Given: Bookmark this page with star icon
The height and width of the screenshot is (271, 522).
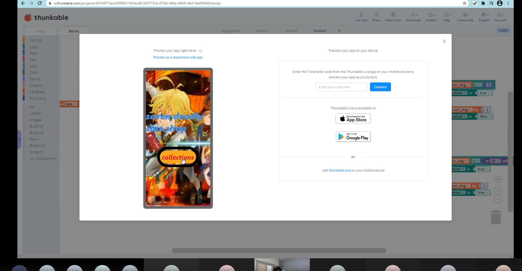Looking at the screenshot, I should pyautogui.click(x=464, y=3).
